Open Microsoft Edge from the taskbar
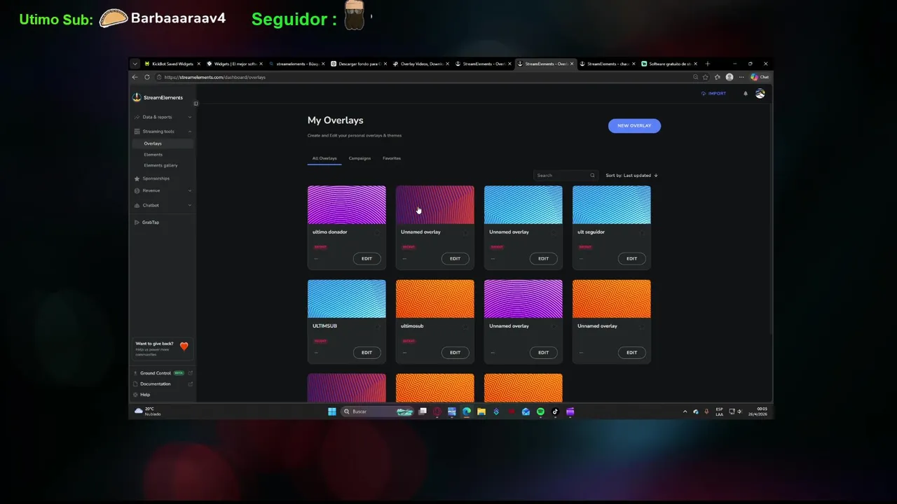This screenshot has height=504, width=897. [x=467, y=412]
